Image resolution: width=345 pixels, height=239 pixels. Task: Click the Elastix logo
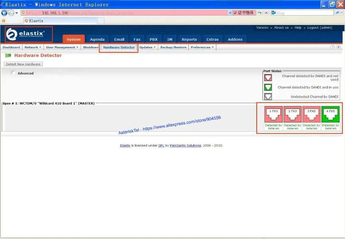pyautogui.click(x=25, y=34)
